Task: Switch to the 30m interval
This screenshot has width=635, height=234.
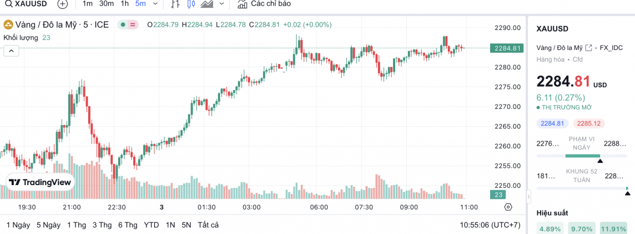Action: pyautogui.click(x=107, y=4)
